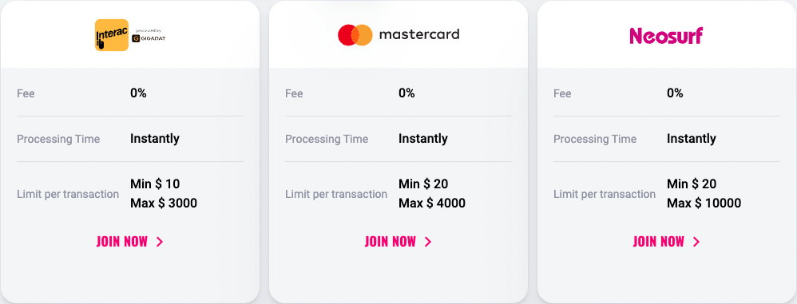Screen dimensions: 797x304
Task: Click the Fee label in Mastercard card
Action: [x=295, y=93]
